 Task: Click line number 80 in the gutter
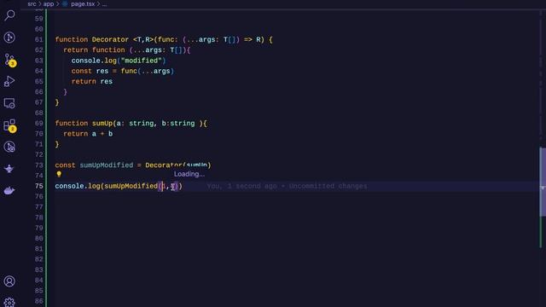(39, 239)
